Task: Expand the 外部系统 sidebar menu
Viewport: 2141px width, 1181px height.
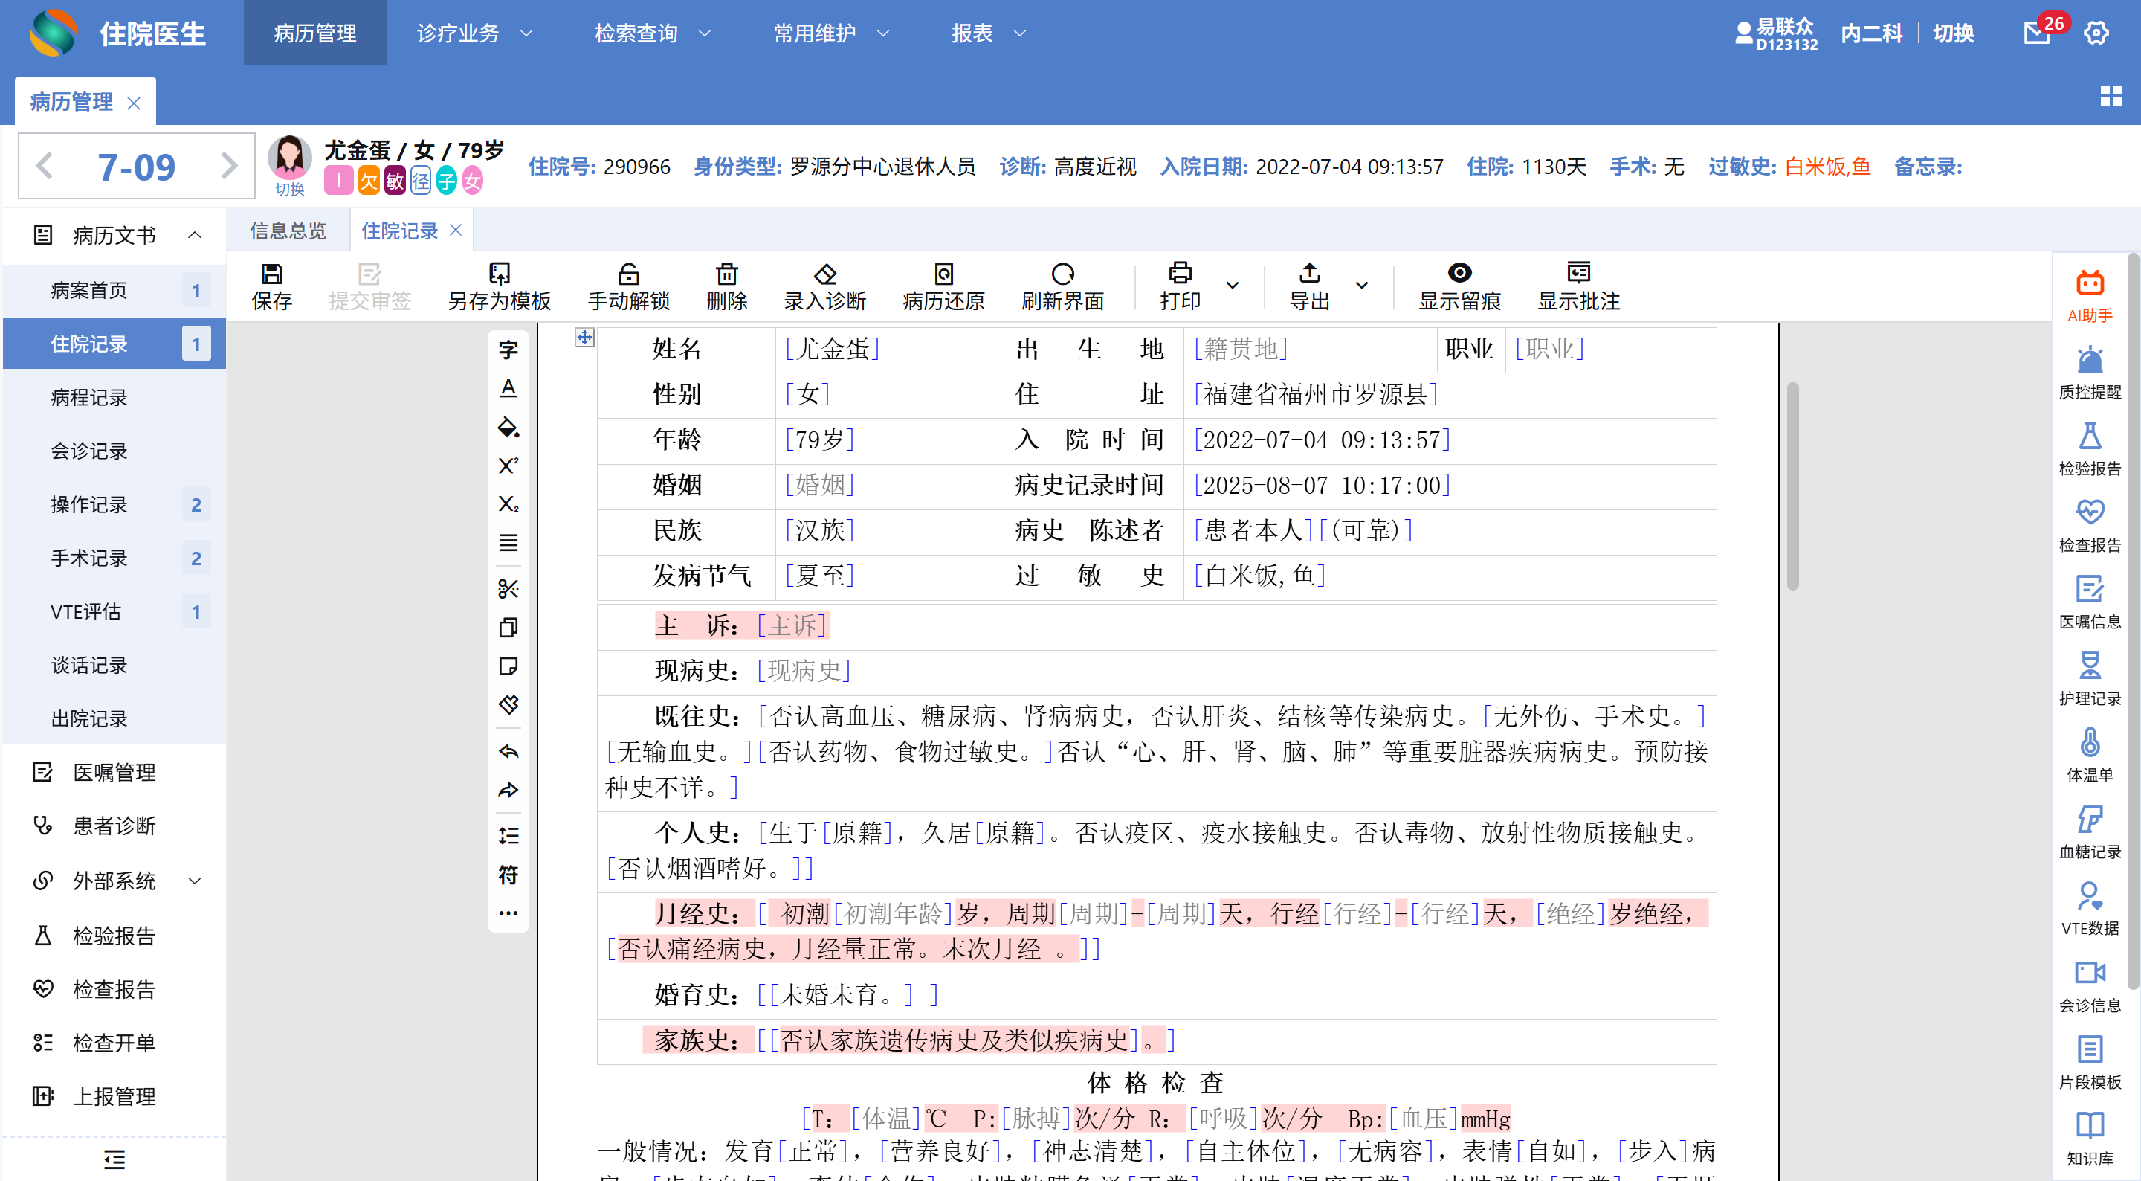Action: click(114, 881)
